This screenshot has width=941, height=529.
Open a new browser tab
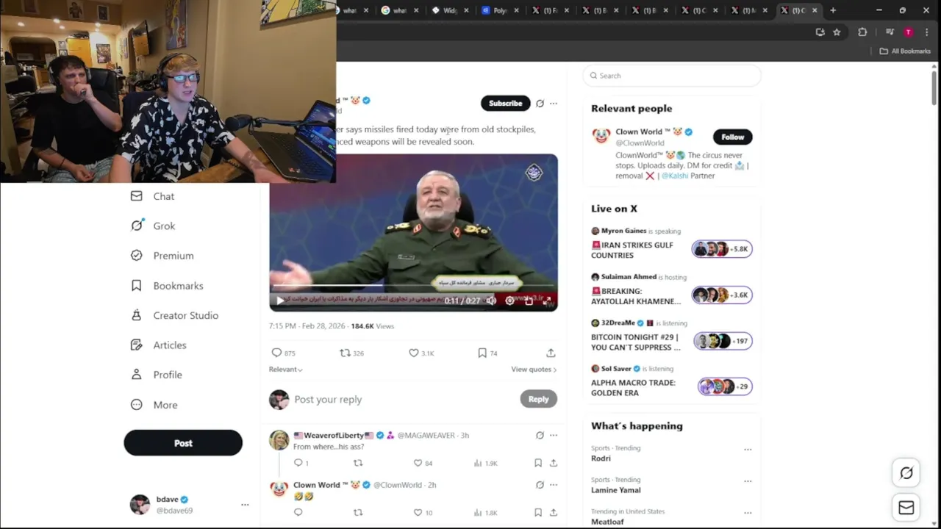833,10
